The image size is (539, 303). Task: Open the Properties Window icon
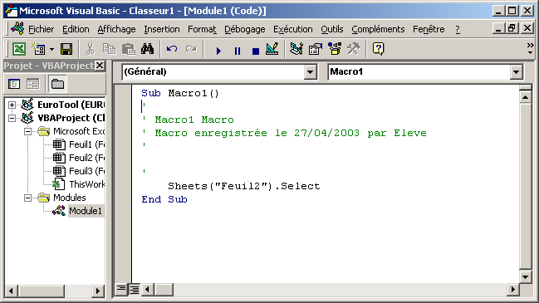(x=316, y=49)
